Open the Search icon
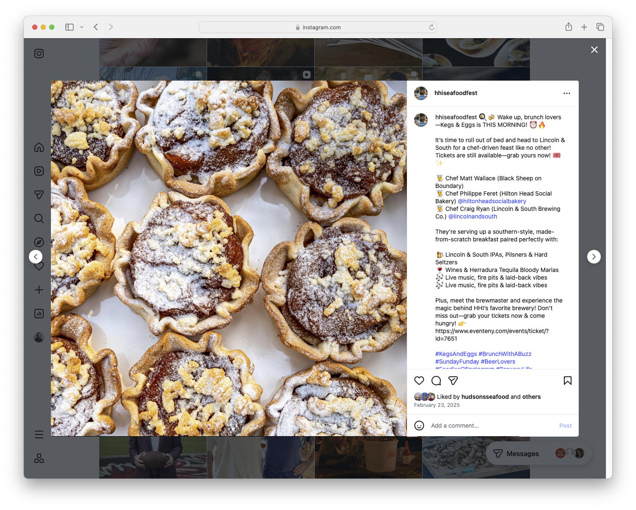This screenshot has width=636, height=510. (x=39, y=219)
